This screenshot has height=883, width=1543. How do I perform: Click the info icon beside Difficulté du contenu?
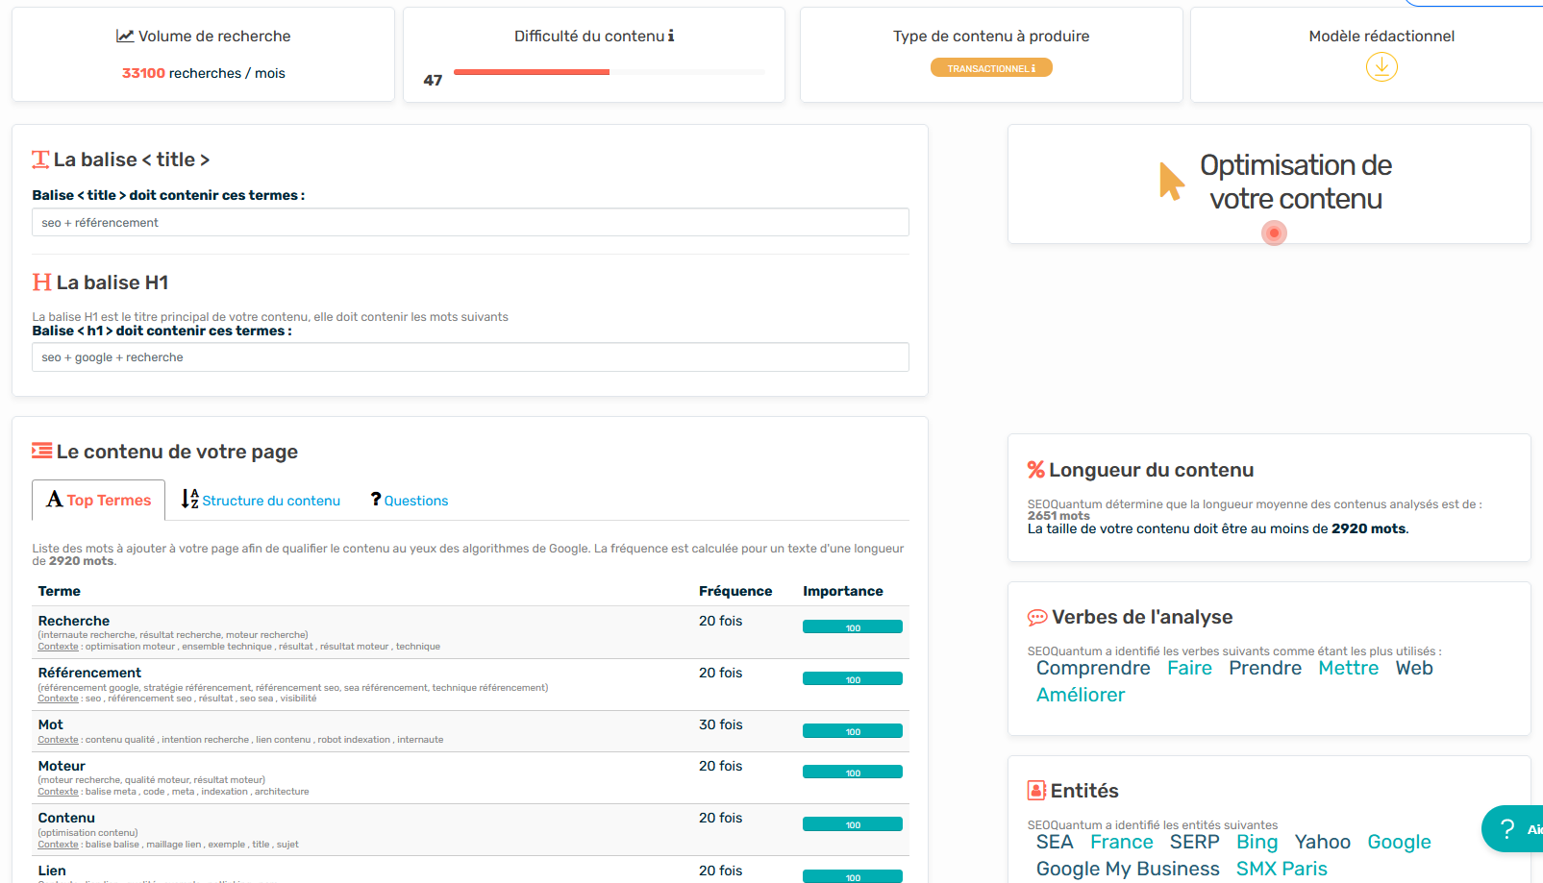pos(671,37)
